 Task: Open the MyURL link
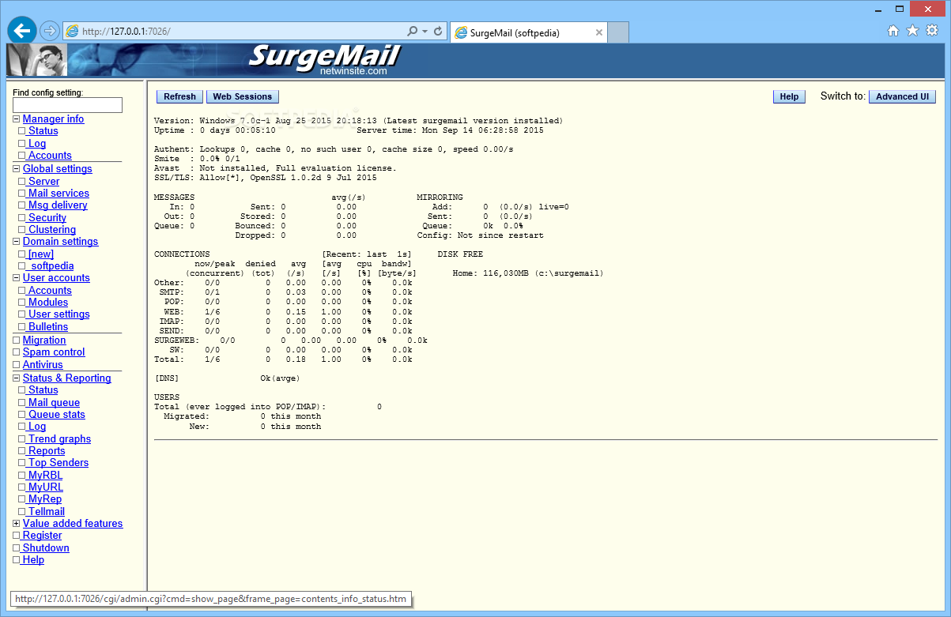click(x=46, y=487)
